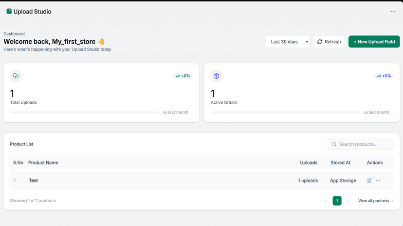Click the +0% trend badge on Total Uploads
This screenshot has height=226, width=403.
[x=183, y=76]
